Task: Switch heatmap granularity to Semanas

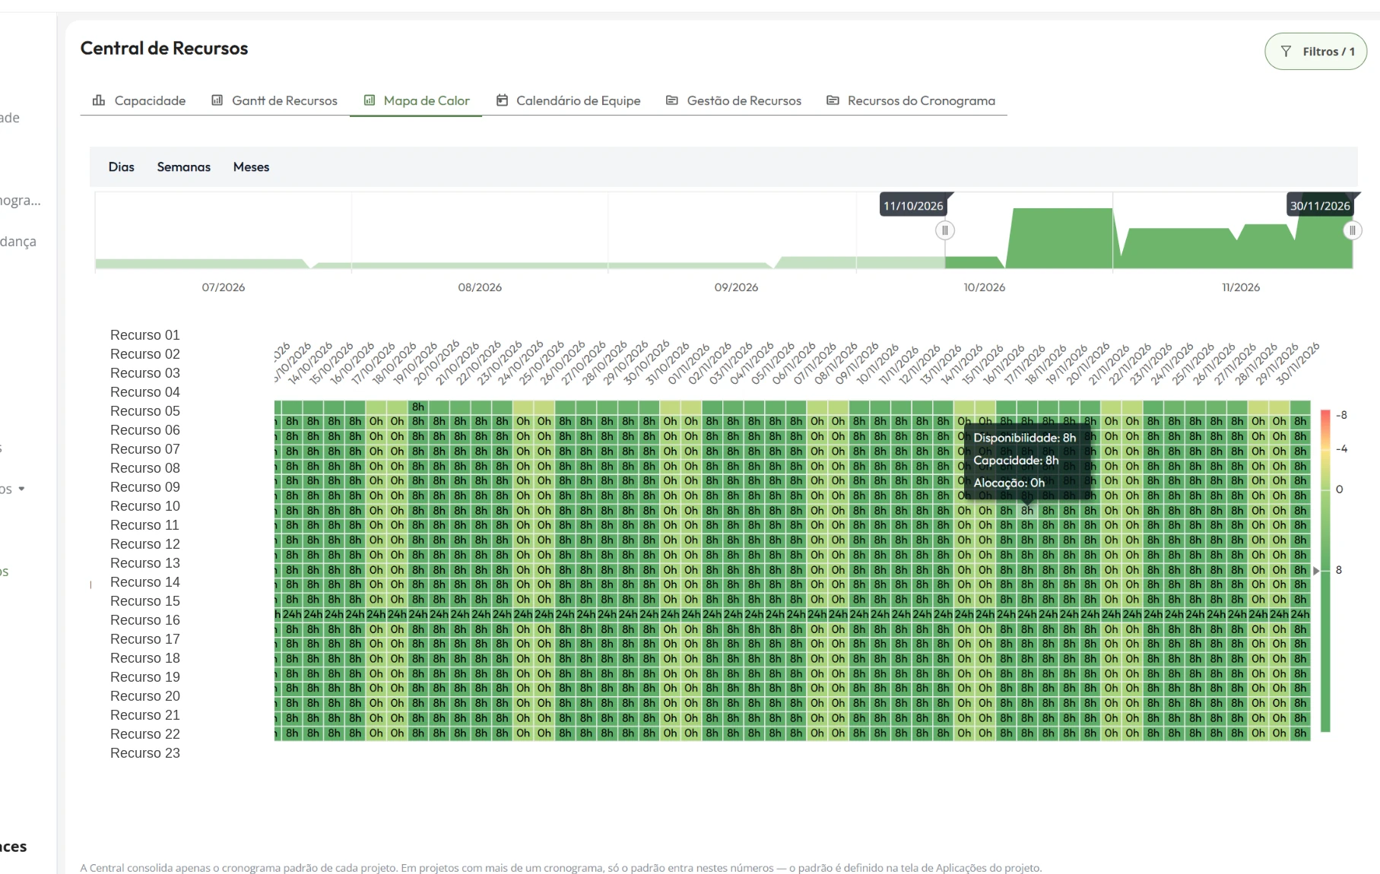Action: point(184,167)
